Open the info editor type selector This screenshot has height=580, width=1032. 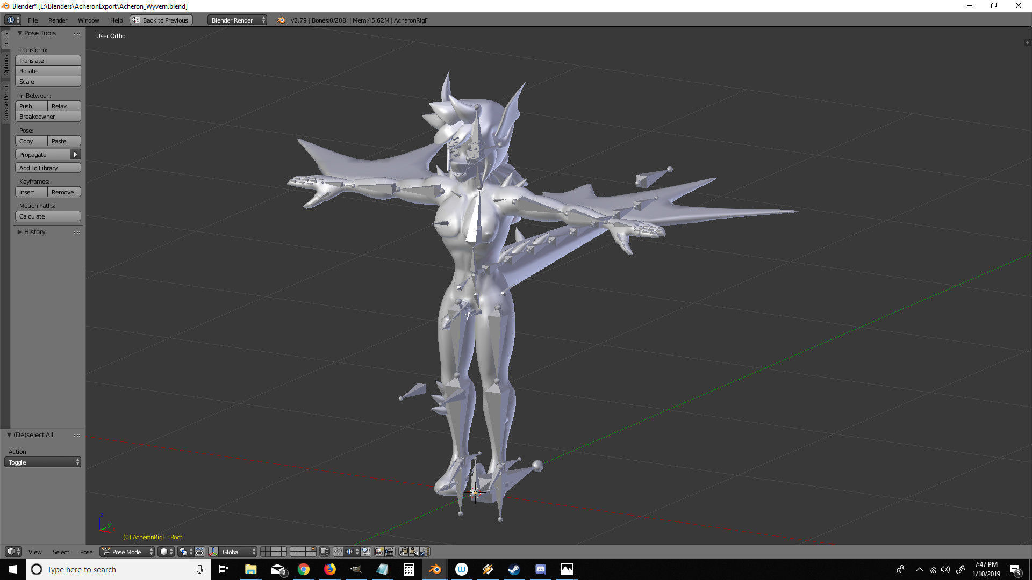coord(13,20)
